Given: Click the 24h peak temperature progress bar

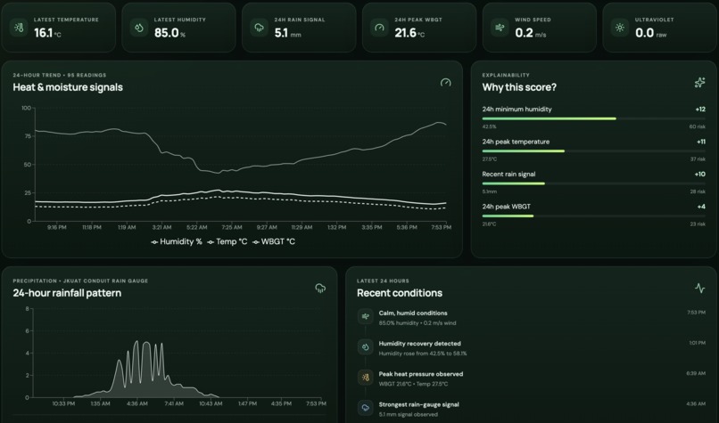Looking at the screenshot, I should click(594, 151).
